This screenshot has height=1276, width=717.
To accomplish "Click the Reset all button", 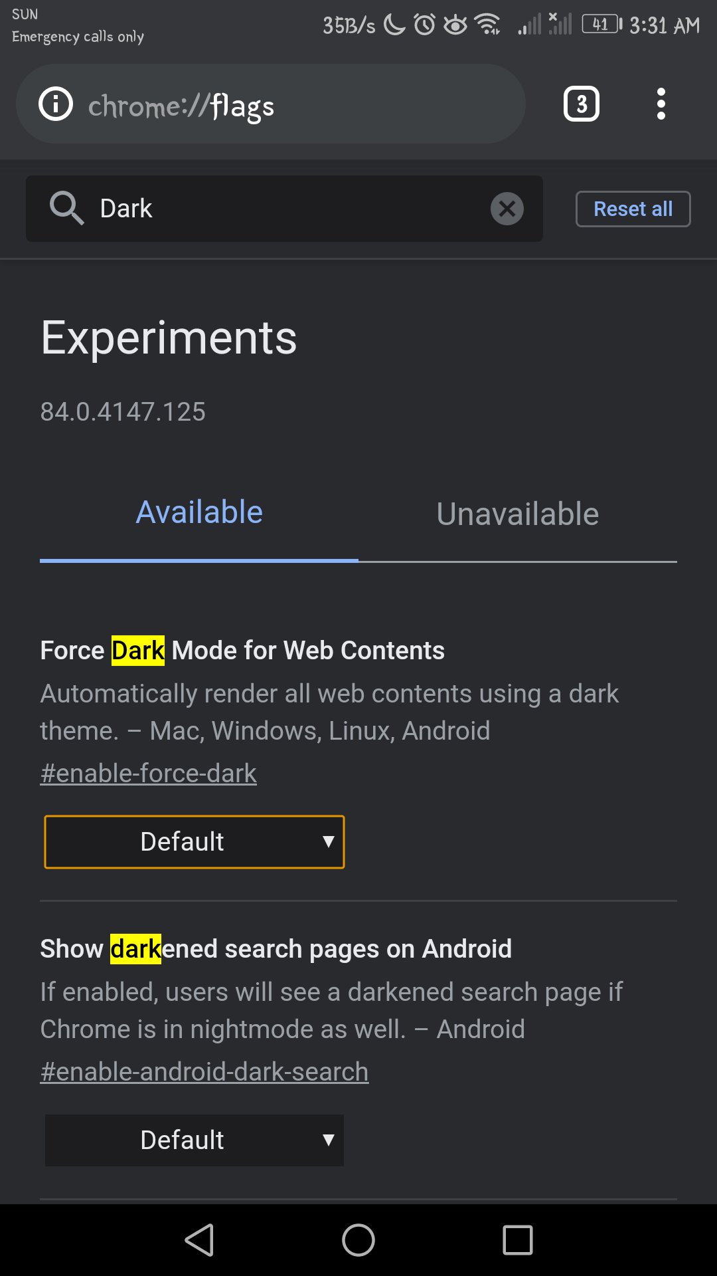I will click(633, 209).
